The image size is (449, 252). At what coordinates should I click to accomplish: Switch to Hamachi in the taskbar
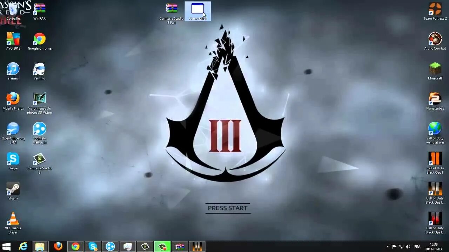(x=110, y=246)
